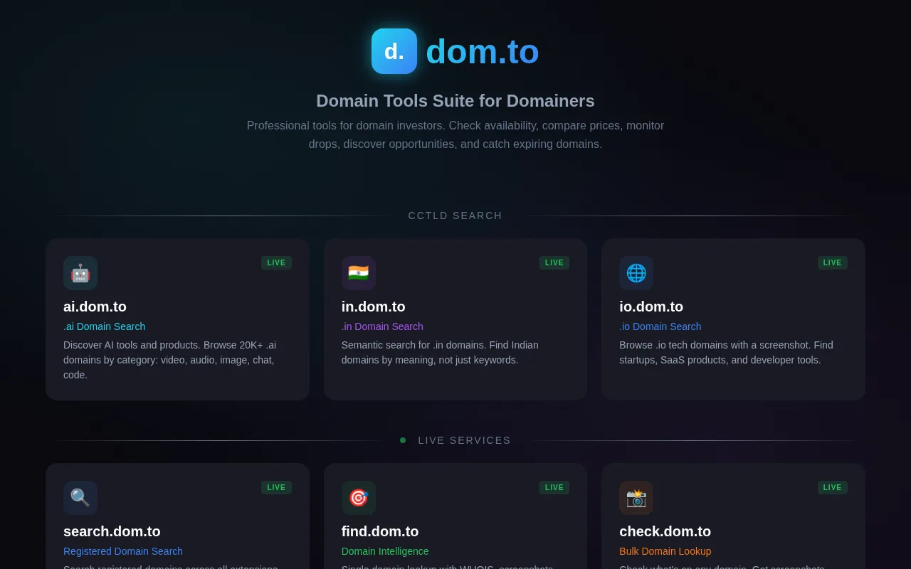Open the find.dom.to card title

[x=380, y=531]
